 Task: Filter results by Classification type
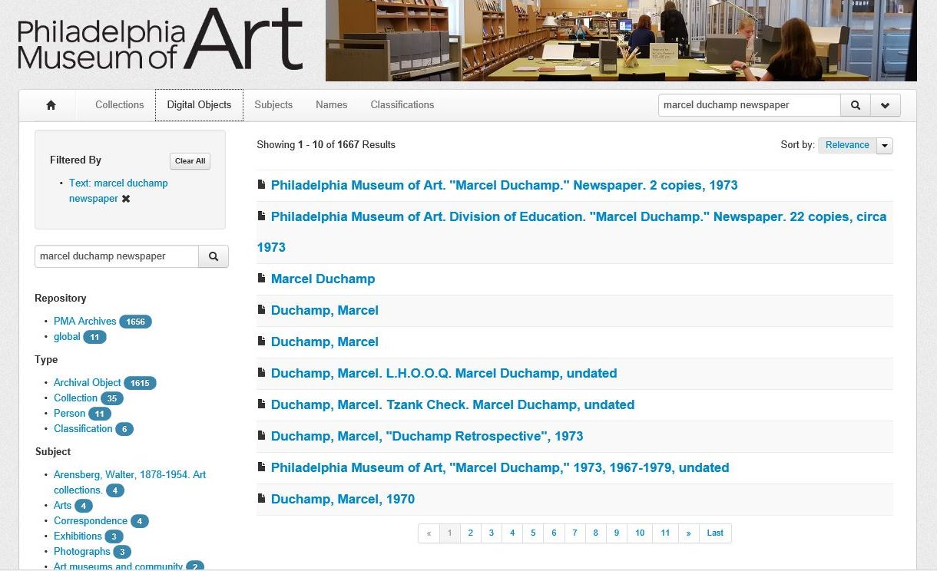(x=83, y=429)
